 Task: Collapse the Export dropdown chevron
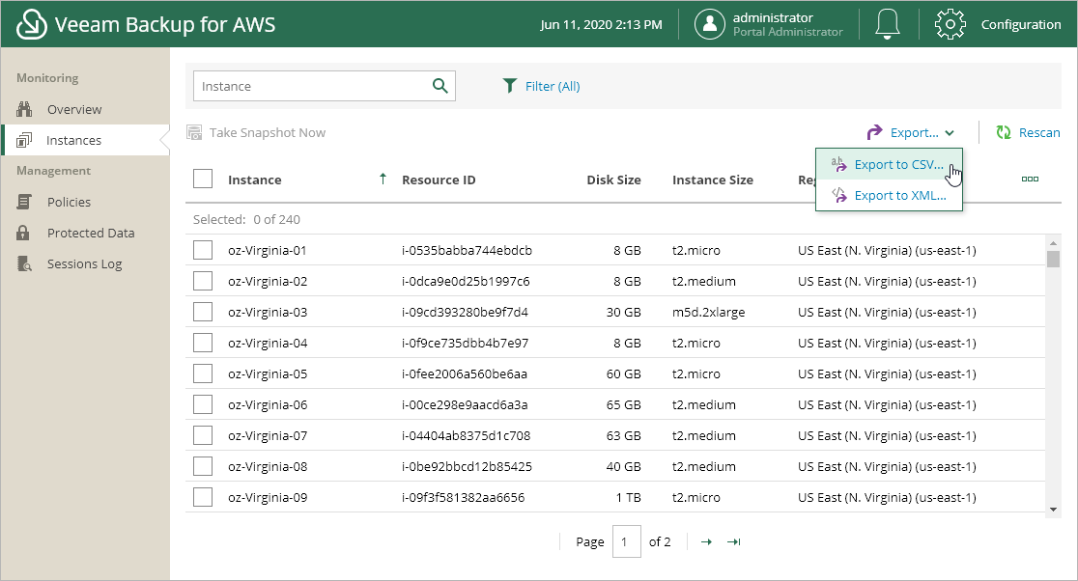[x=950, y=133]
